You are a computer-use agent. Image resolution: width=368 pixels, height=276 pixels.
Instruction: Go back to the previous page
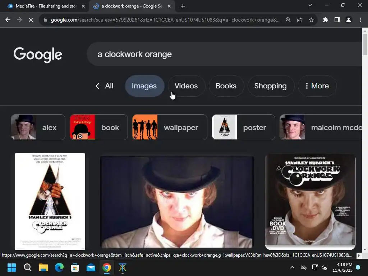8,20
